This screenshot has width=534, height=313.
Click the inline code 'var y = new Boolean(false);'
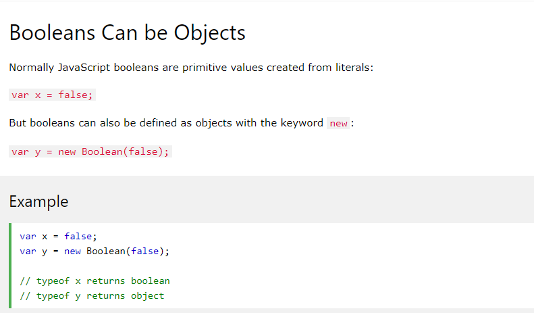90,151
